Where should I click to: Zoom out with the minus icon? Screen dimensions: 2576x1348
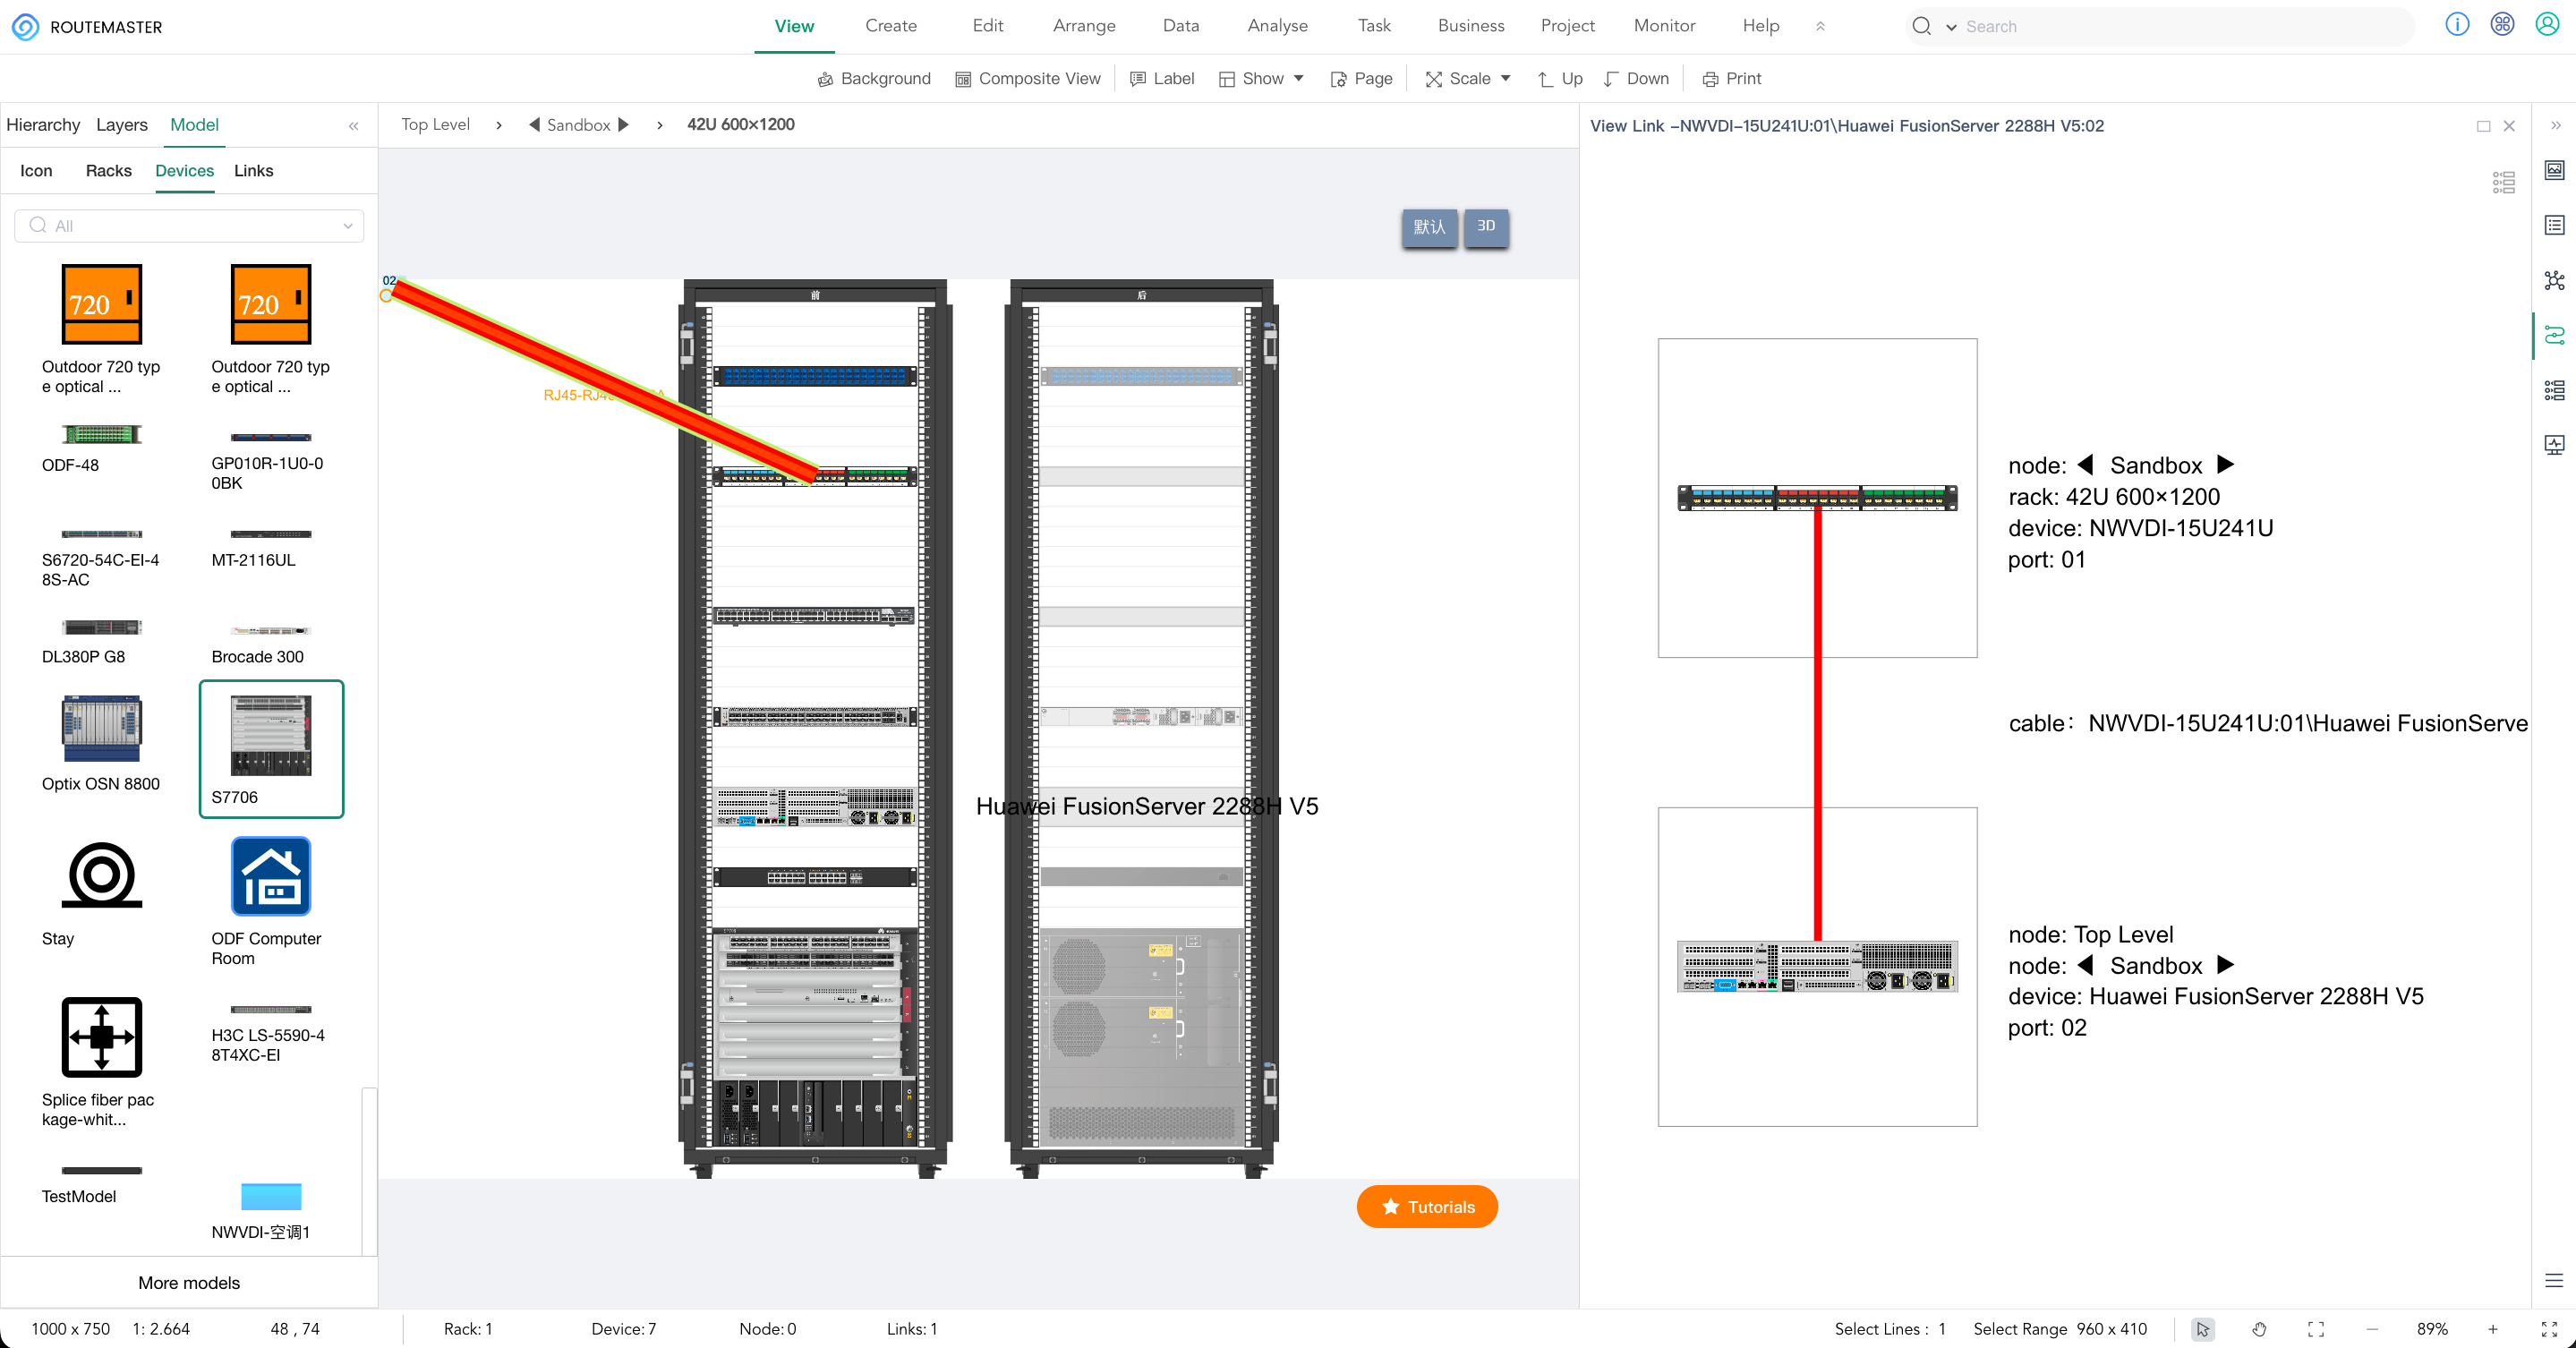click(x=2372, y=1329)
